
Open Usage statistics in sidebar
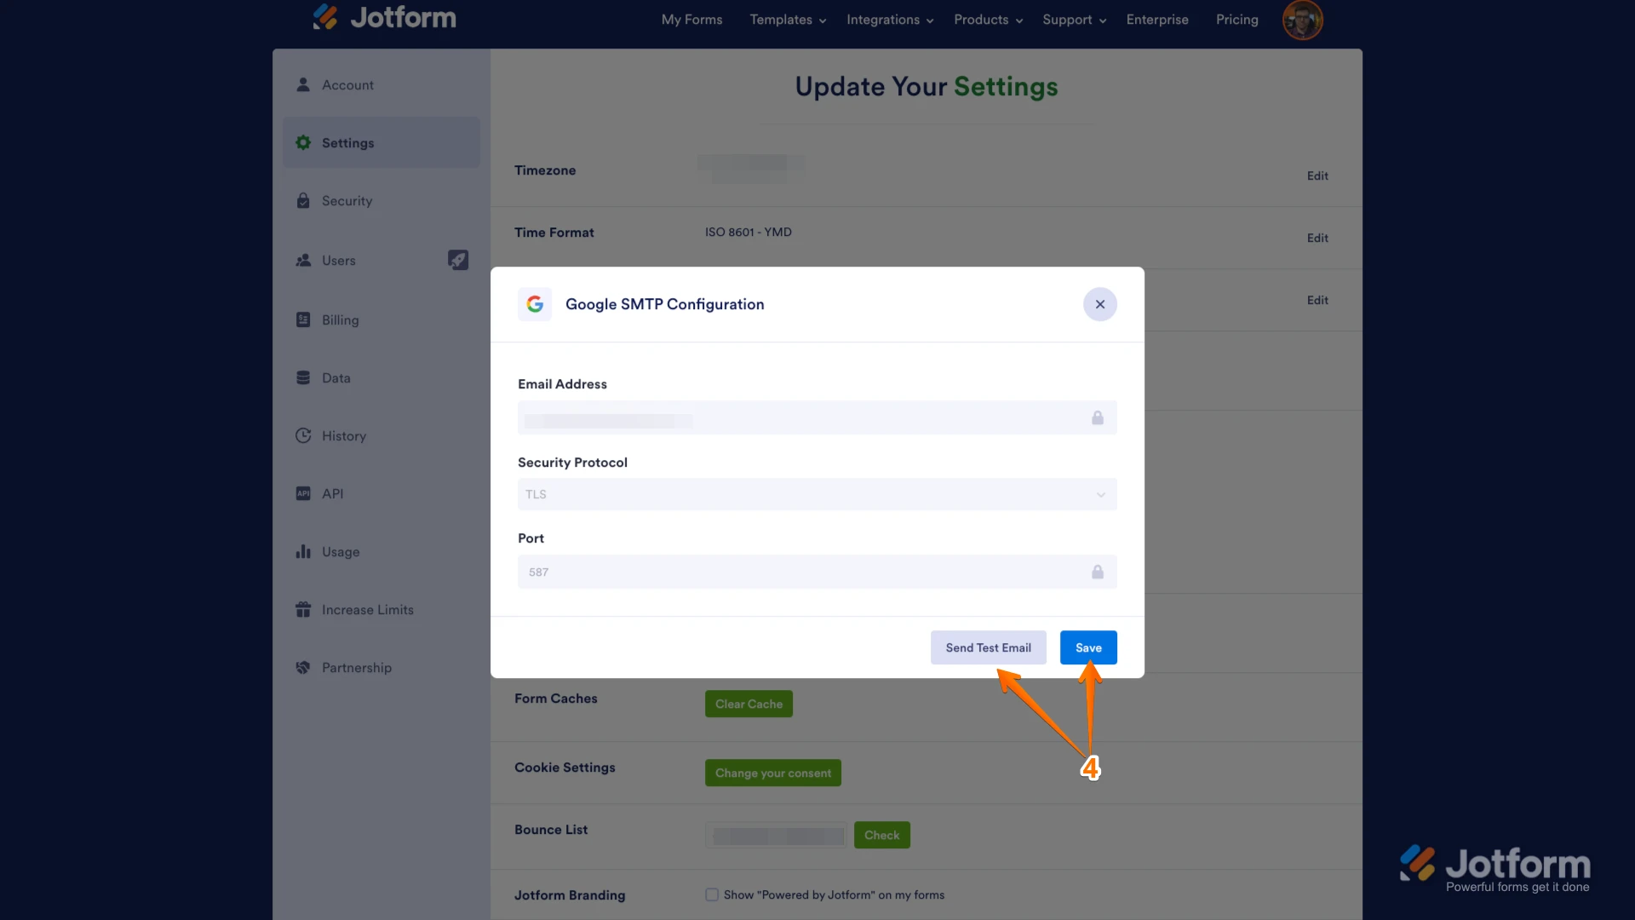(341, 552)
